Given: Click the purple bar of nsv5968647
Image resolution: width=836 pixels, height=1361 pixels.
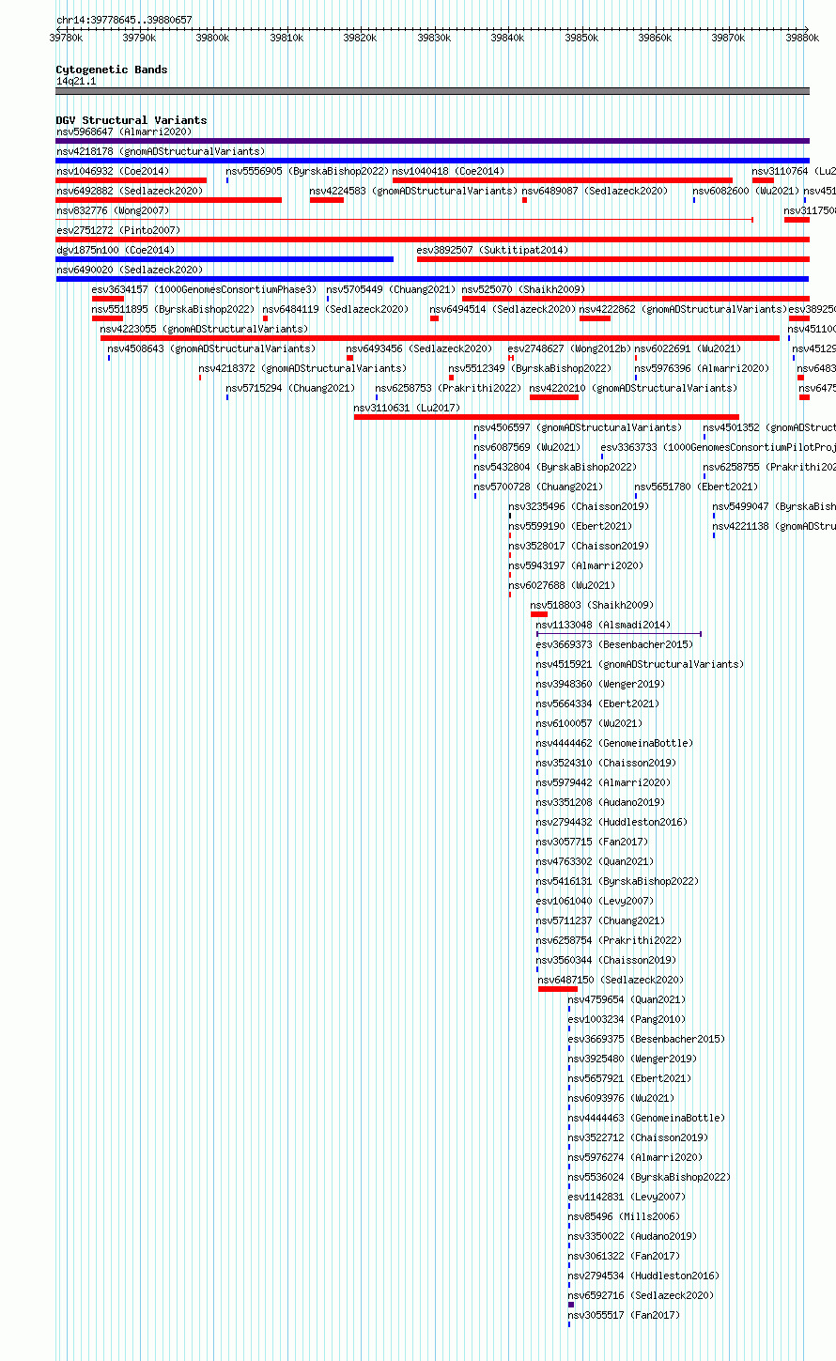Looking at the screenshot, I should click(x=432, y=141).
